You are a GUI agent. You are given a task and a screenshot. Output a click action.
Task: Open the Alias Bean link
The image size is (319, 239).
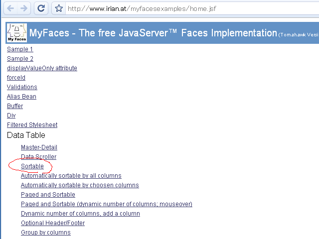click(x=21, y=97)
